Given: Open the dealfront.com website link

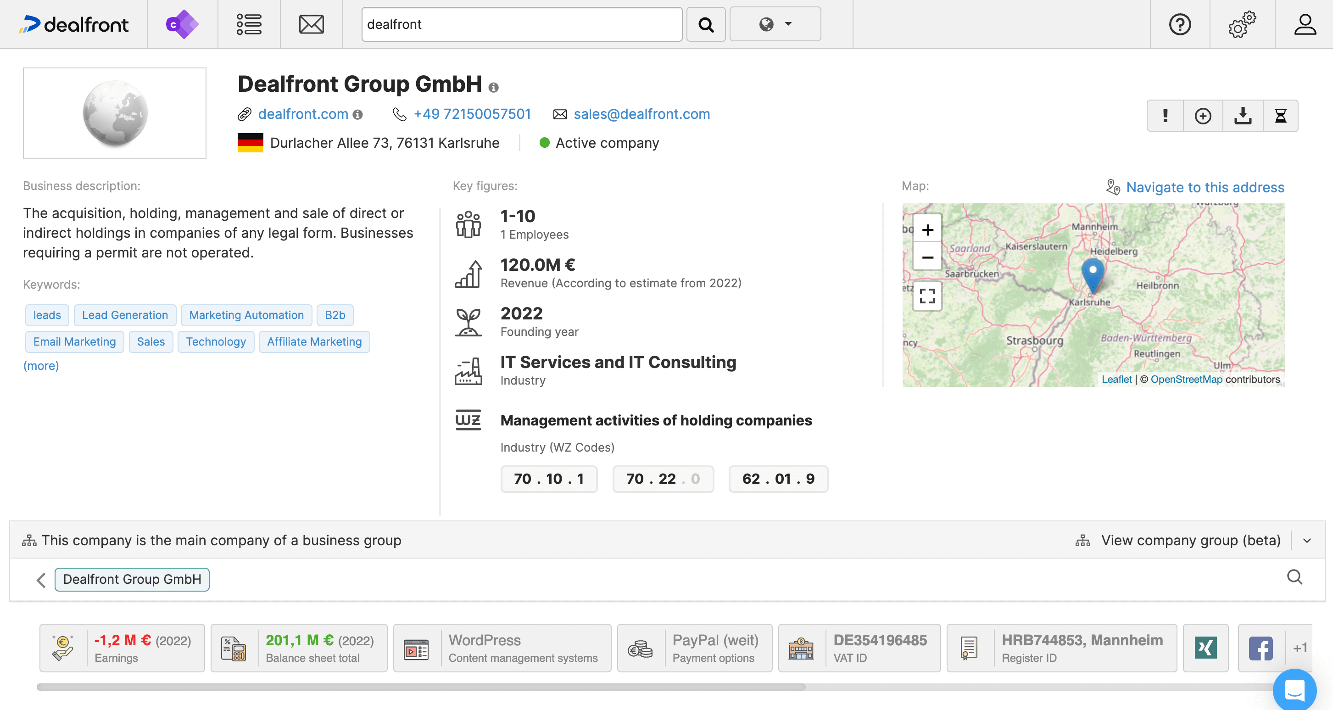Looking at the screenshot, I should coord(303,114).
